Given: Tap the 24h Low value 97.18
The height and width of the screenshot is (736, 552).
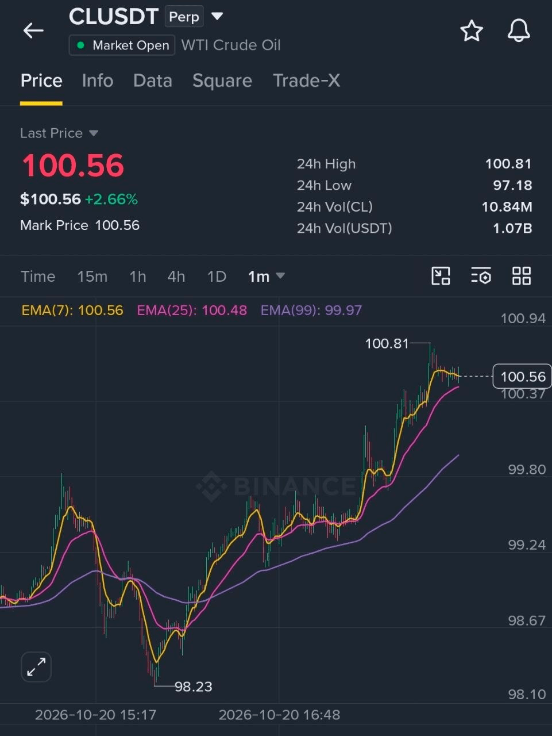Looking at the screenshot, I should click(x=512, y=185).
